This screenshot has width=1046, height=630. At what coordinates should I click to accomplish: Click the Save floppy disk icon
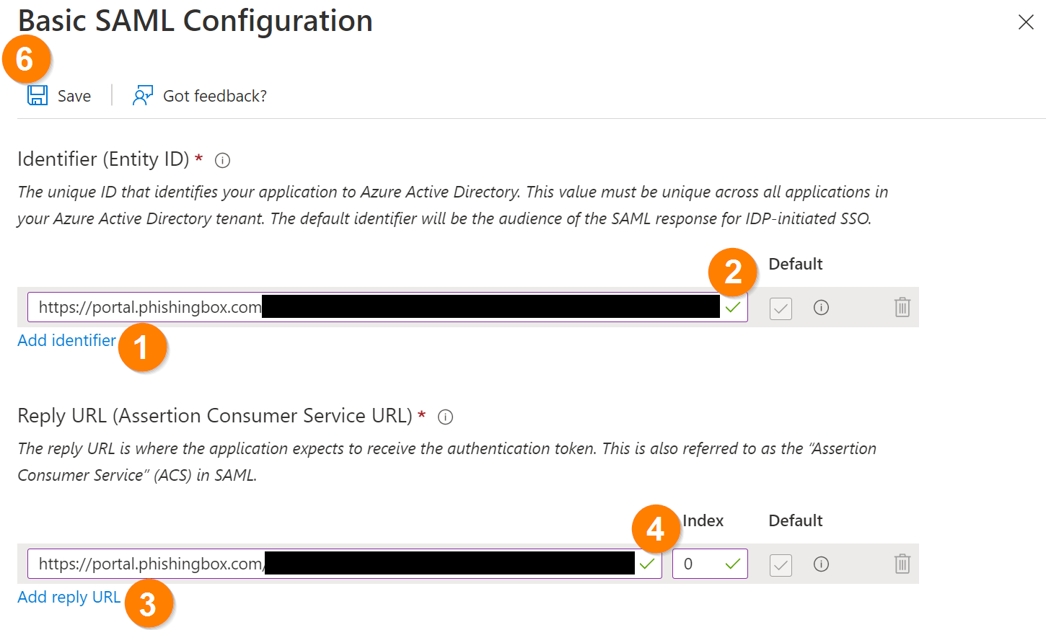tap(38, 95)
